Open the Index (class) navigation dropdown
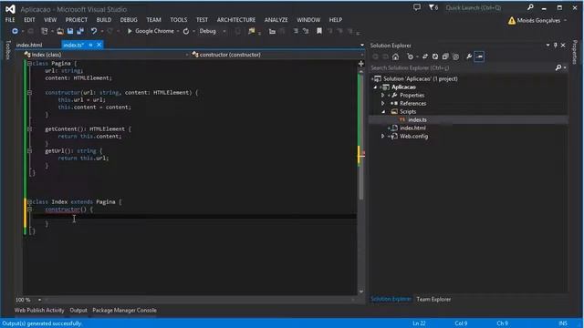584x328 pixels. 187,55
